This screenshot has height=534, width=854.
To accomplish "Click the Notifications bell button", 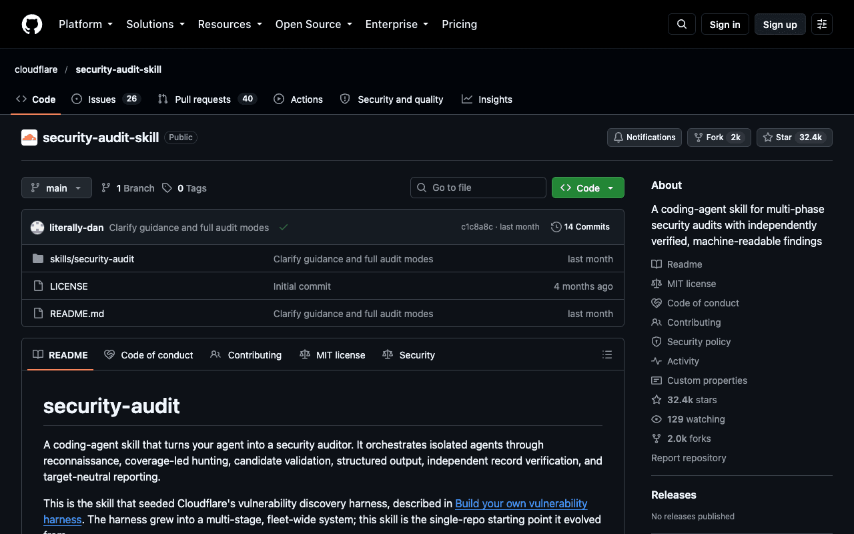I will 645,138.
